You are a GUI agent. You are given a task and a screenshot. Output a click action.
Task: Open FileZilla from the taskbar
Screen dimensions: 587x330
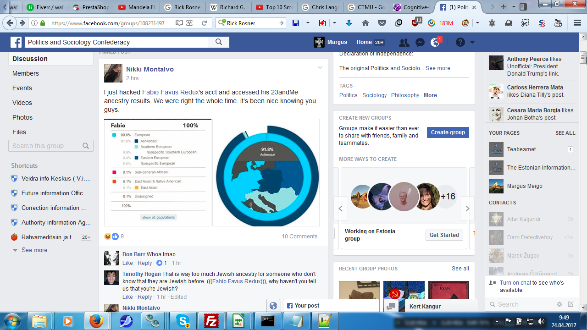click(211, 321)
